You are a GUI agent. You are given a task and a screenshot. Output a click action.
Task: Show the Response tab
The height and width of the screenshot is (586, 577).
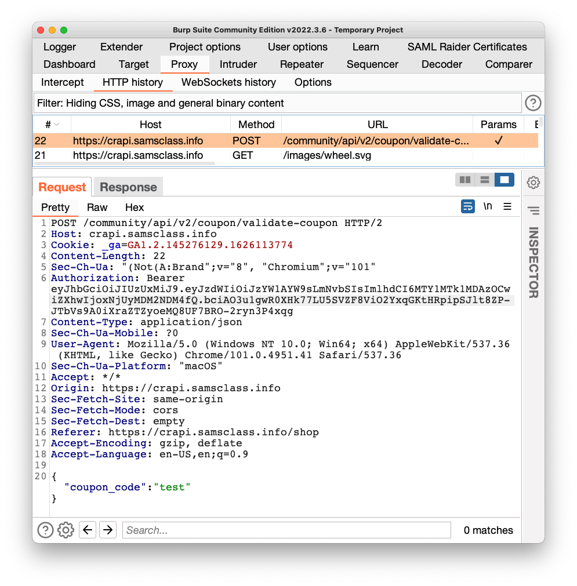point(128,187)
